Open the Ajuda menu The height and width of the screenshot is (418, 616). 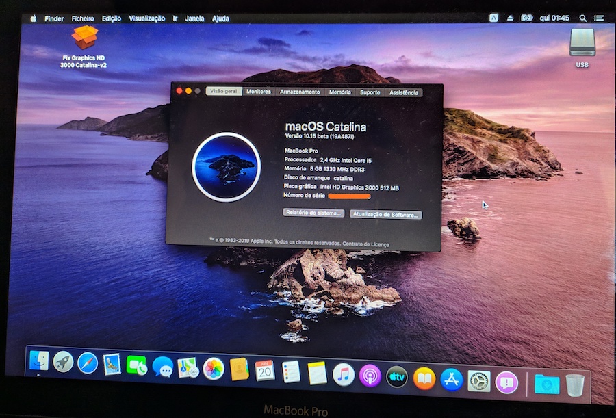coord(221,18)
